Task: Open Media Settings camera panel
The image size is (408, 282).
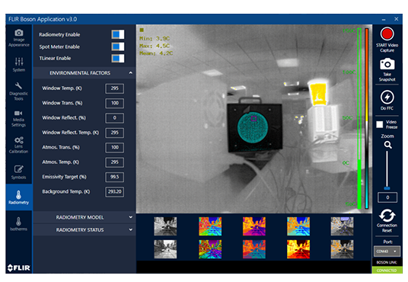Action: coord(19,119)
